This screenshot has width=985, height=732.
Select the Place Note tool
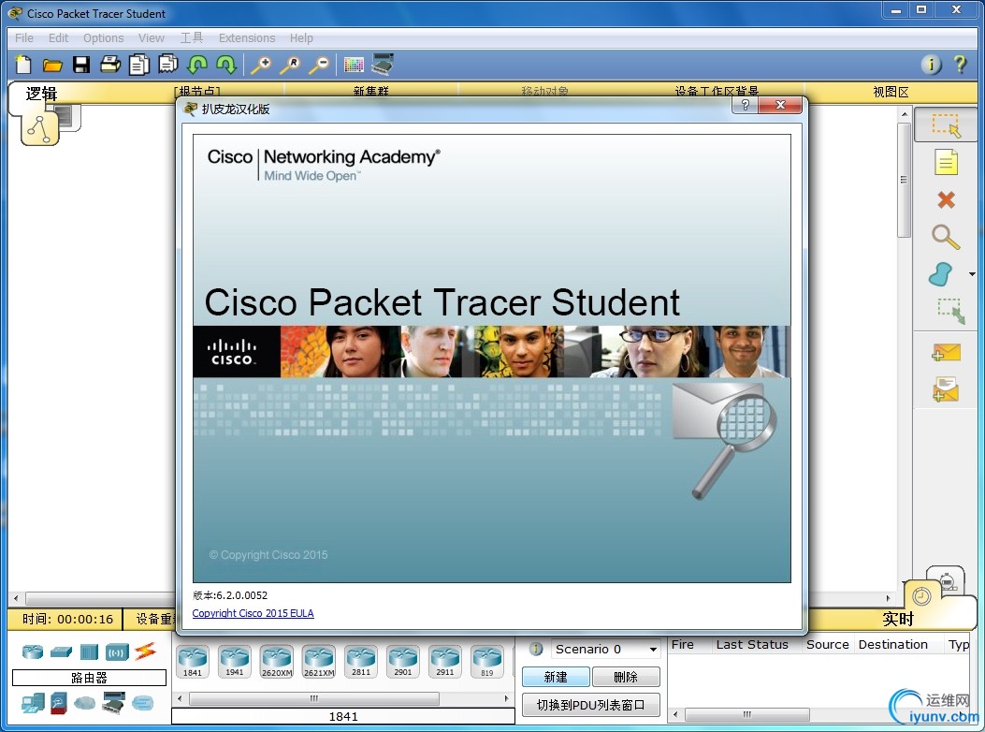click(x=946, y=162)
